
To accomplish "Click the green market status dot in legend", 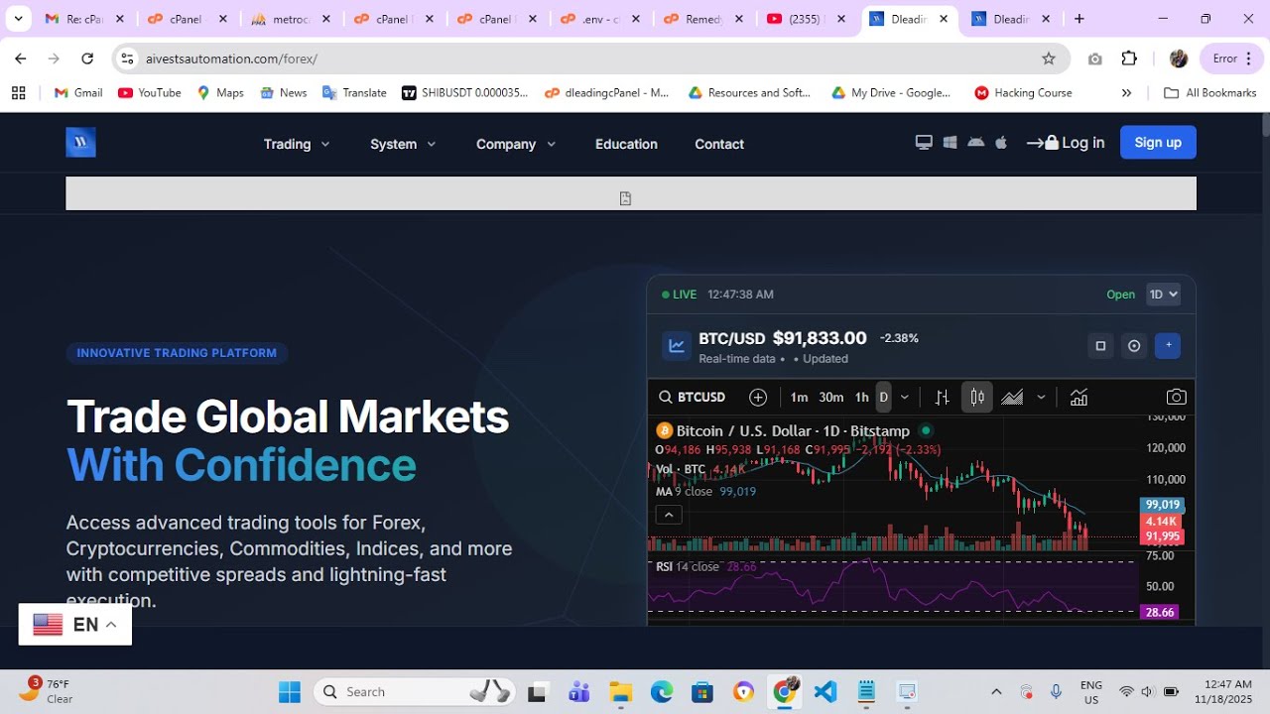I will (926, 430).
